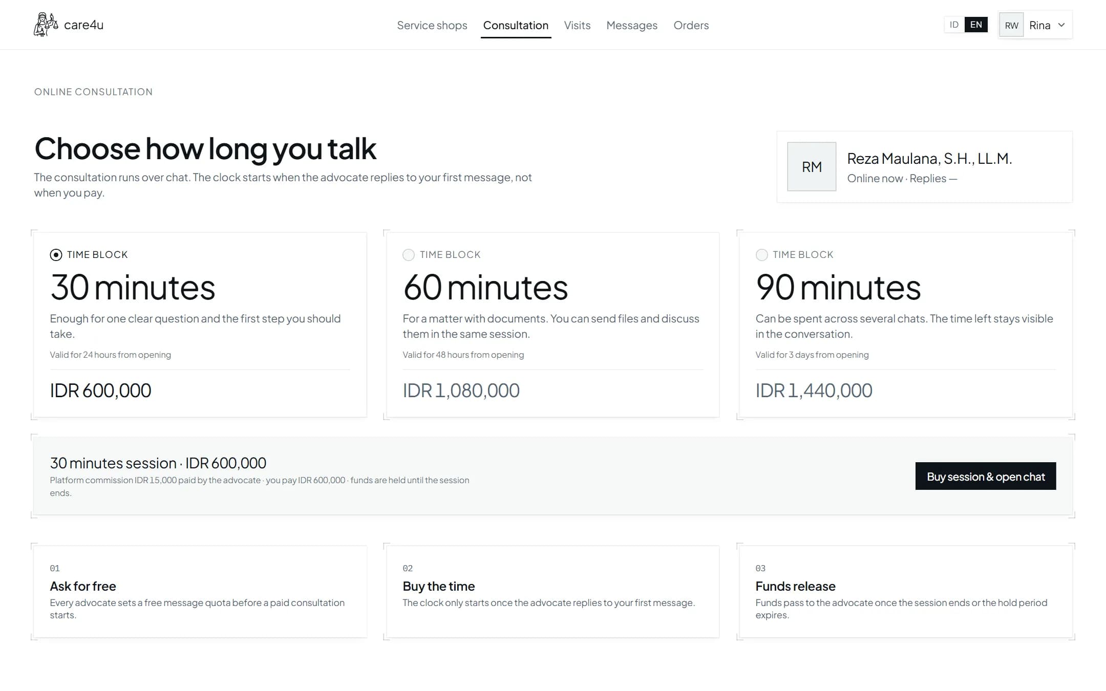Click the care4u brand name

click(83, 25)
